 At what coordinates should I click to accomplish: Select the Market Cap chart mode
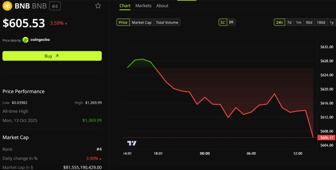click(142, 22)
